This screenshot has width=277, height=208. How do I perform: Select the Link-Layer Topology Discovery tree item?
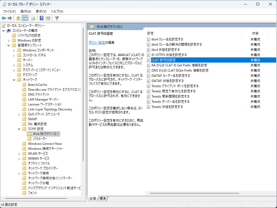[x=50, y=109]
